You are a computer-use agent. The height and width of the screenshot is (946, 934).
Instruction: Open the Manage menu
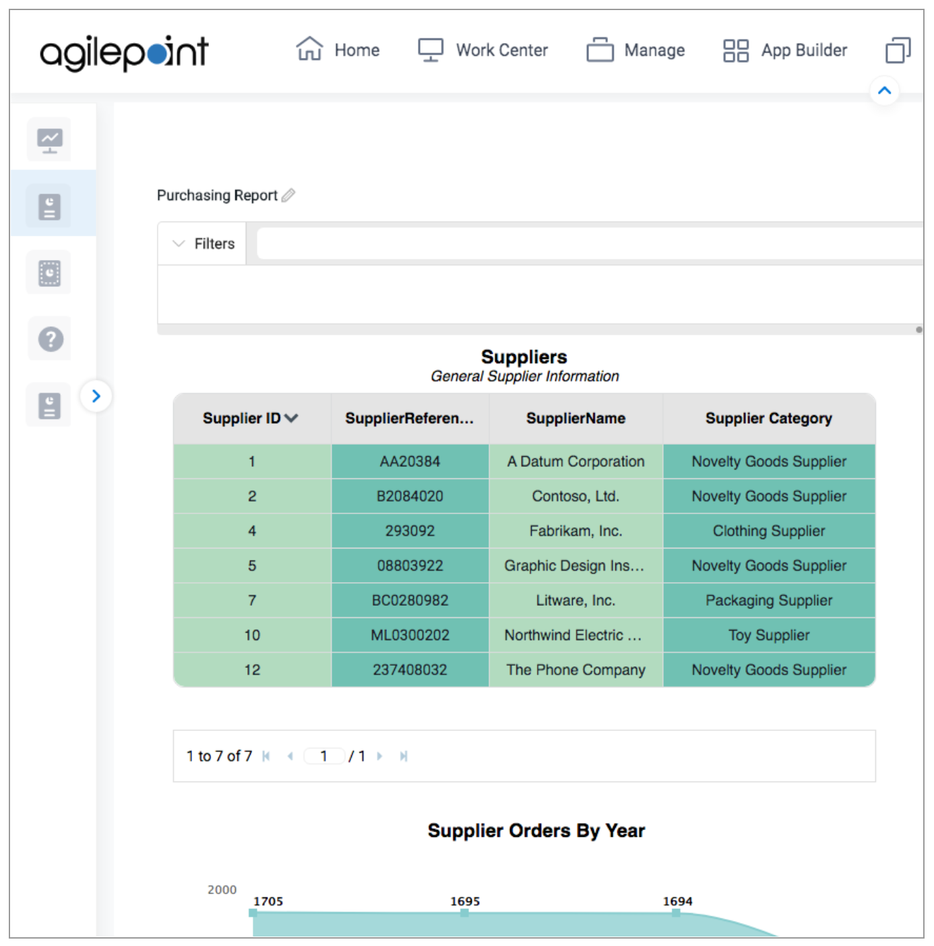point(635,50)
